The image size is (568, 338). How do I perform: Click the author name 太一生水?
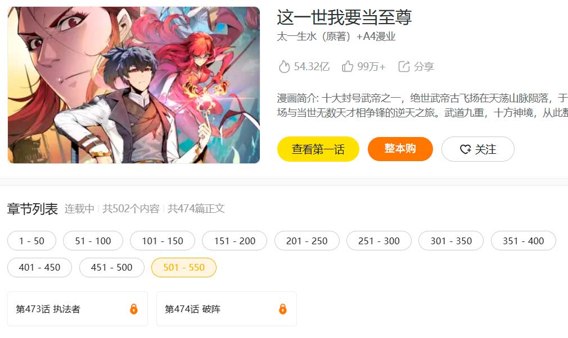tap(297, 36)
